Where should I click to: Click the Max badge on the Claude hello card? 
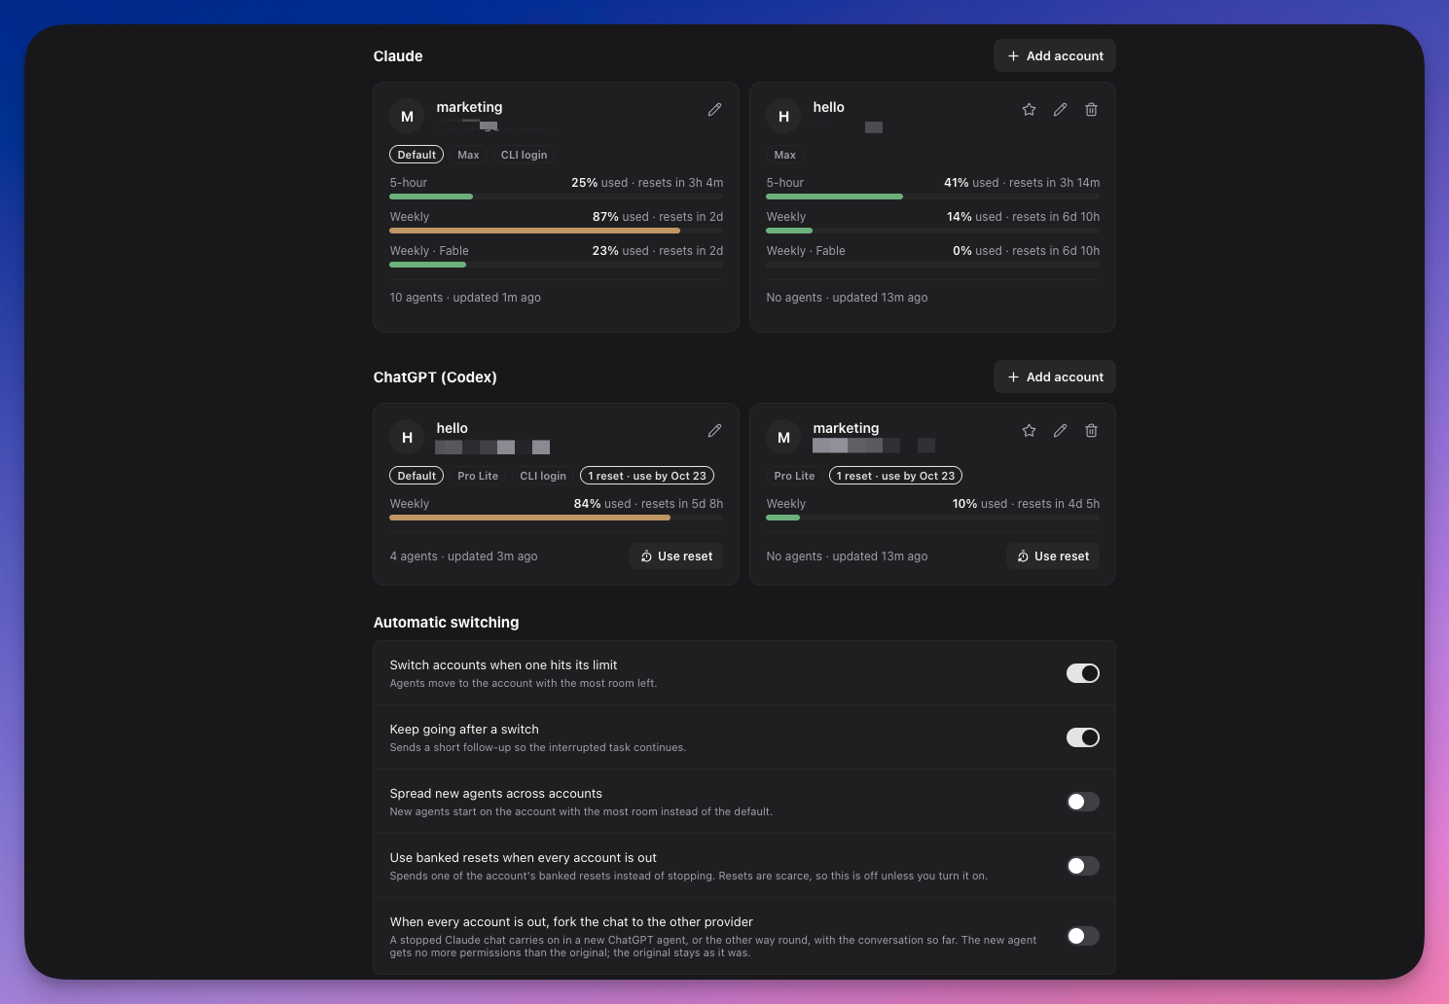pos(784,155)
